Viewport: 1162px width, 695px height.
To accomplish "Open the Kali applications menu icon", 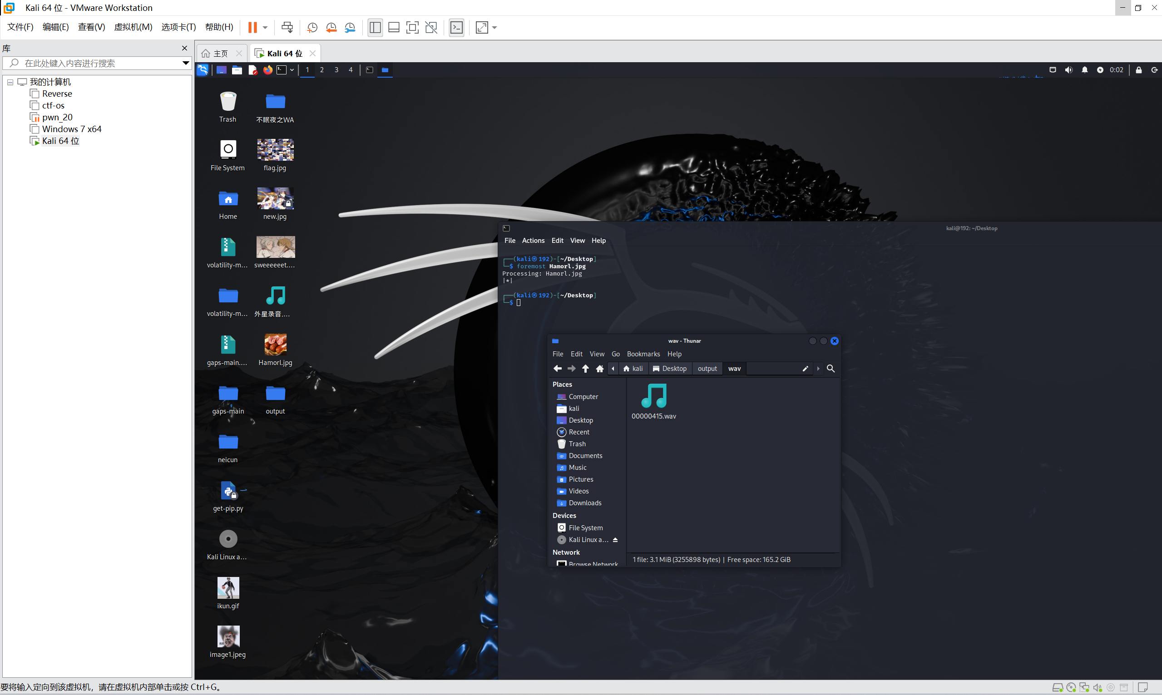I will 203,70.
